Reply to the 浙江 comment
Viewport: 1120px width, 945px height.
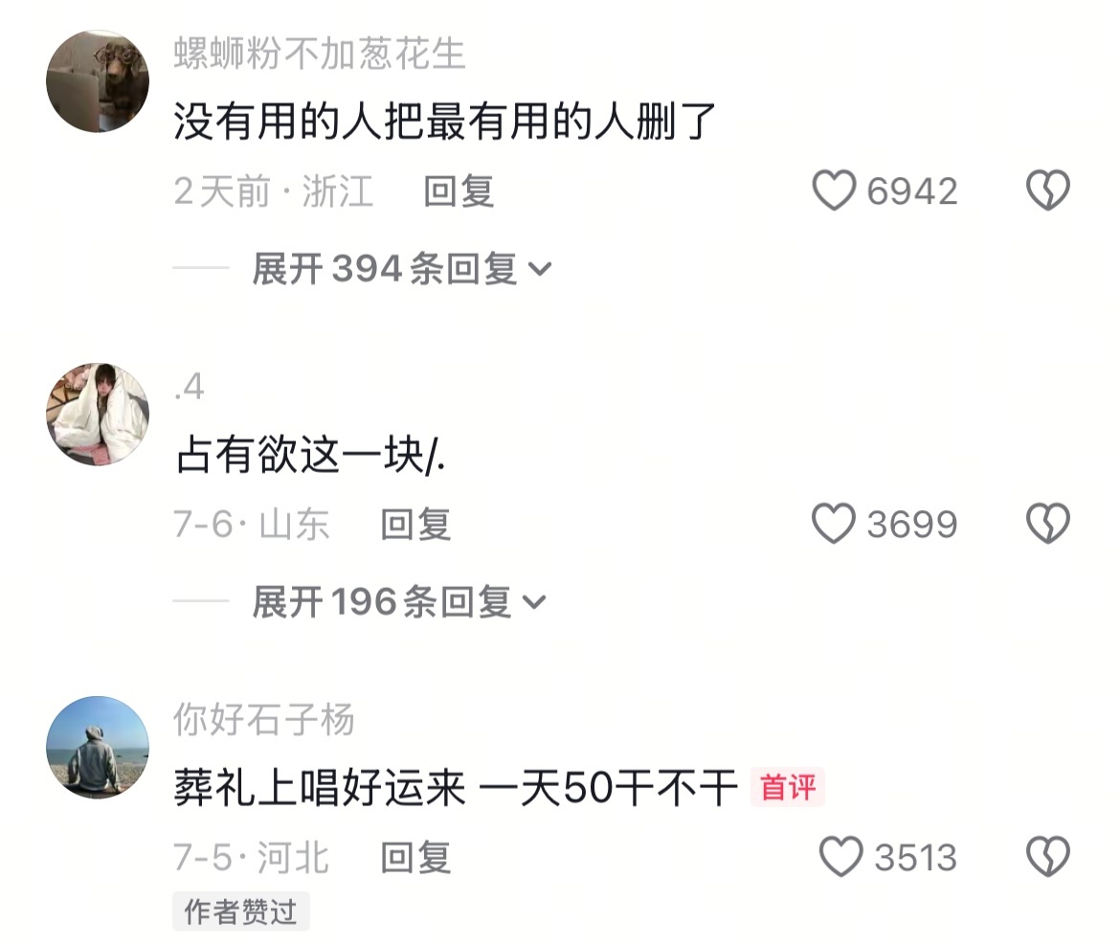[459, 191]
